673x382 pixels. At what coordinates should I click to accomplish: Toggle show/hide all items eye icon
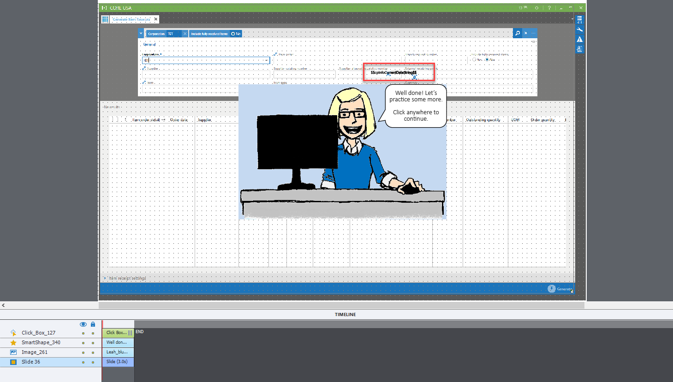click(83, 324)
